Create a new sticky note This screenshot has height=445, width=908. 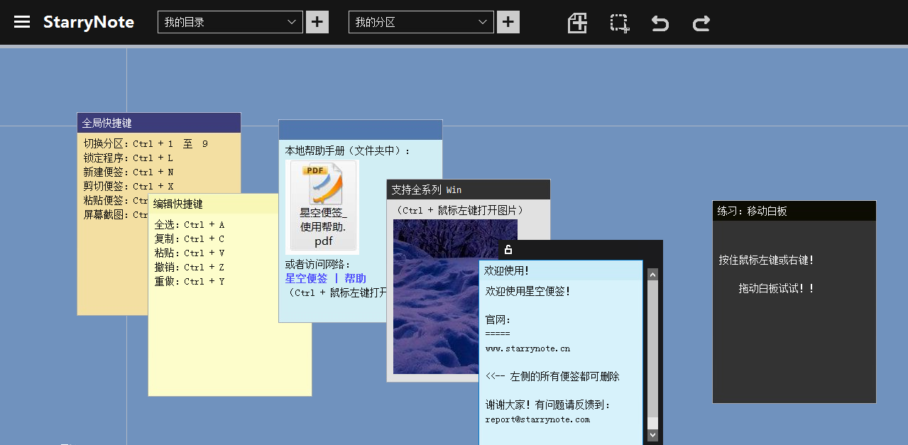click(x=577, y=23)
